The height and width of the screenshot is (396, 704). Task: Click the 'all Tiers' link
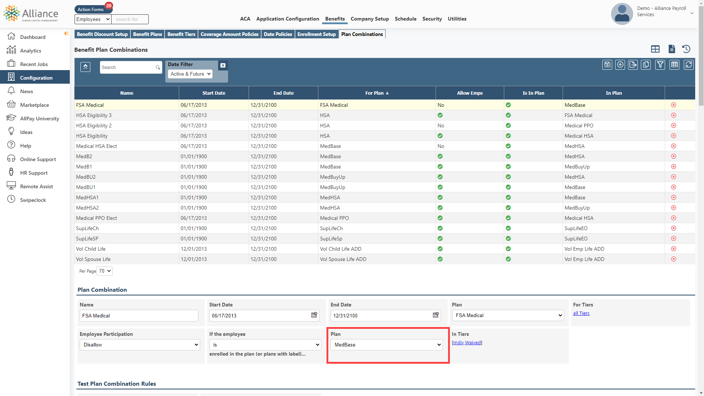pyautogui.click(x=581, y=313)
